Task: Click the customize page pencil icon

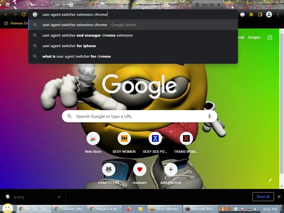Action: click(x=270, y=180)
